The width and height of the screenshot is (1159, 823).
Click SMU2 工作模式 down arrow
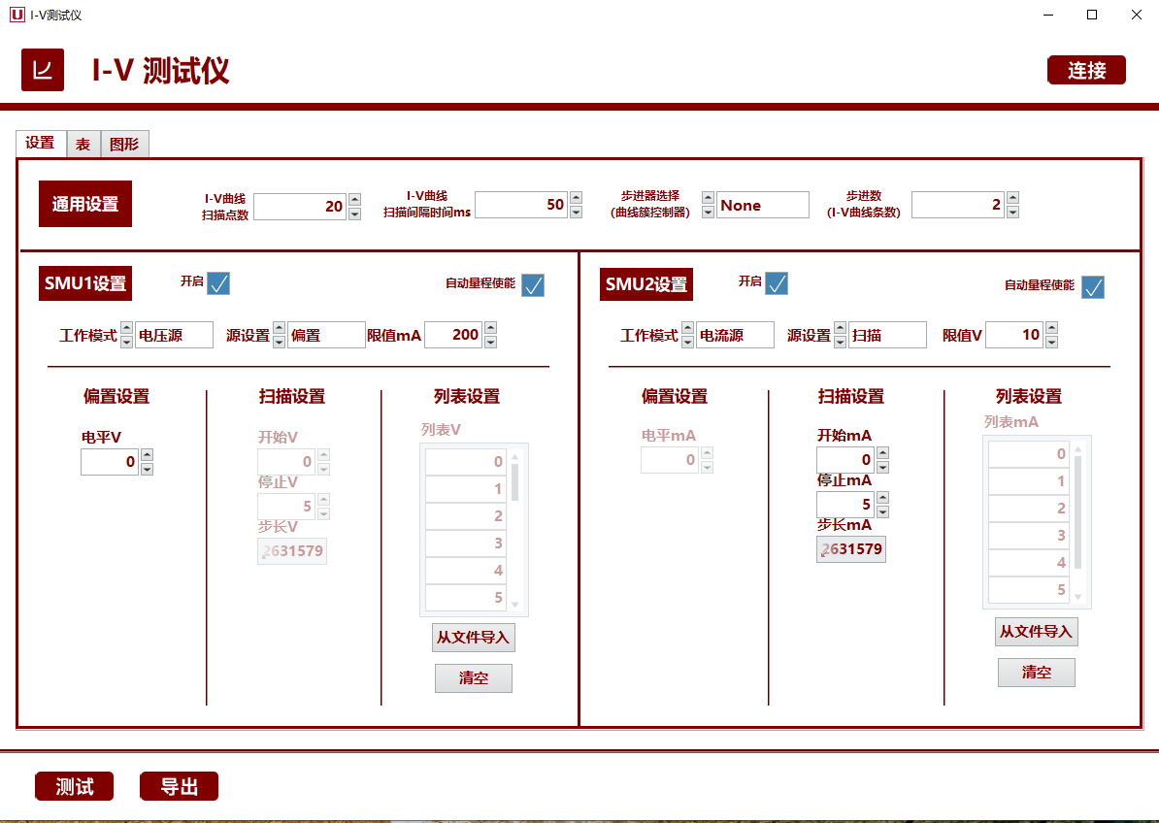click(687, 342)
